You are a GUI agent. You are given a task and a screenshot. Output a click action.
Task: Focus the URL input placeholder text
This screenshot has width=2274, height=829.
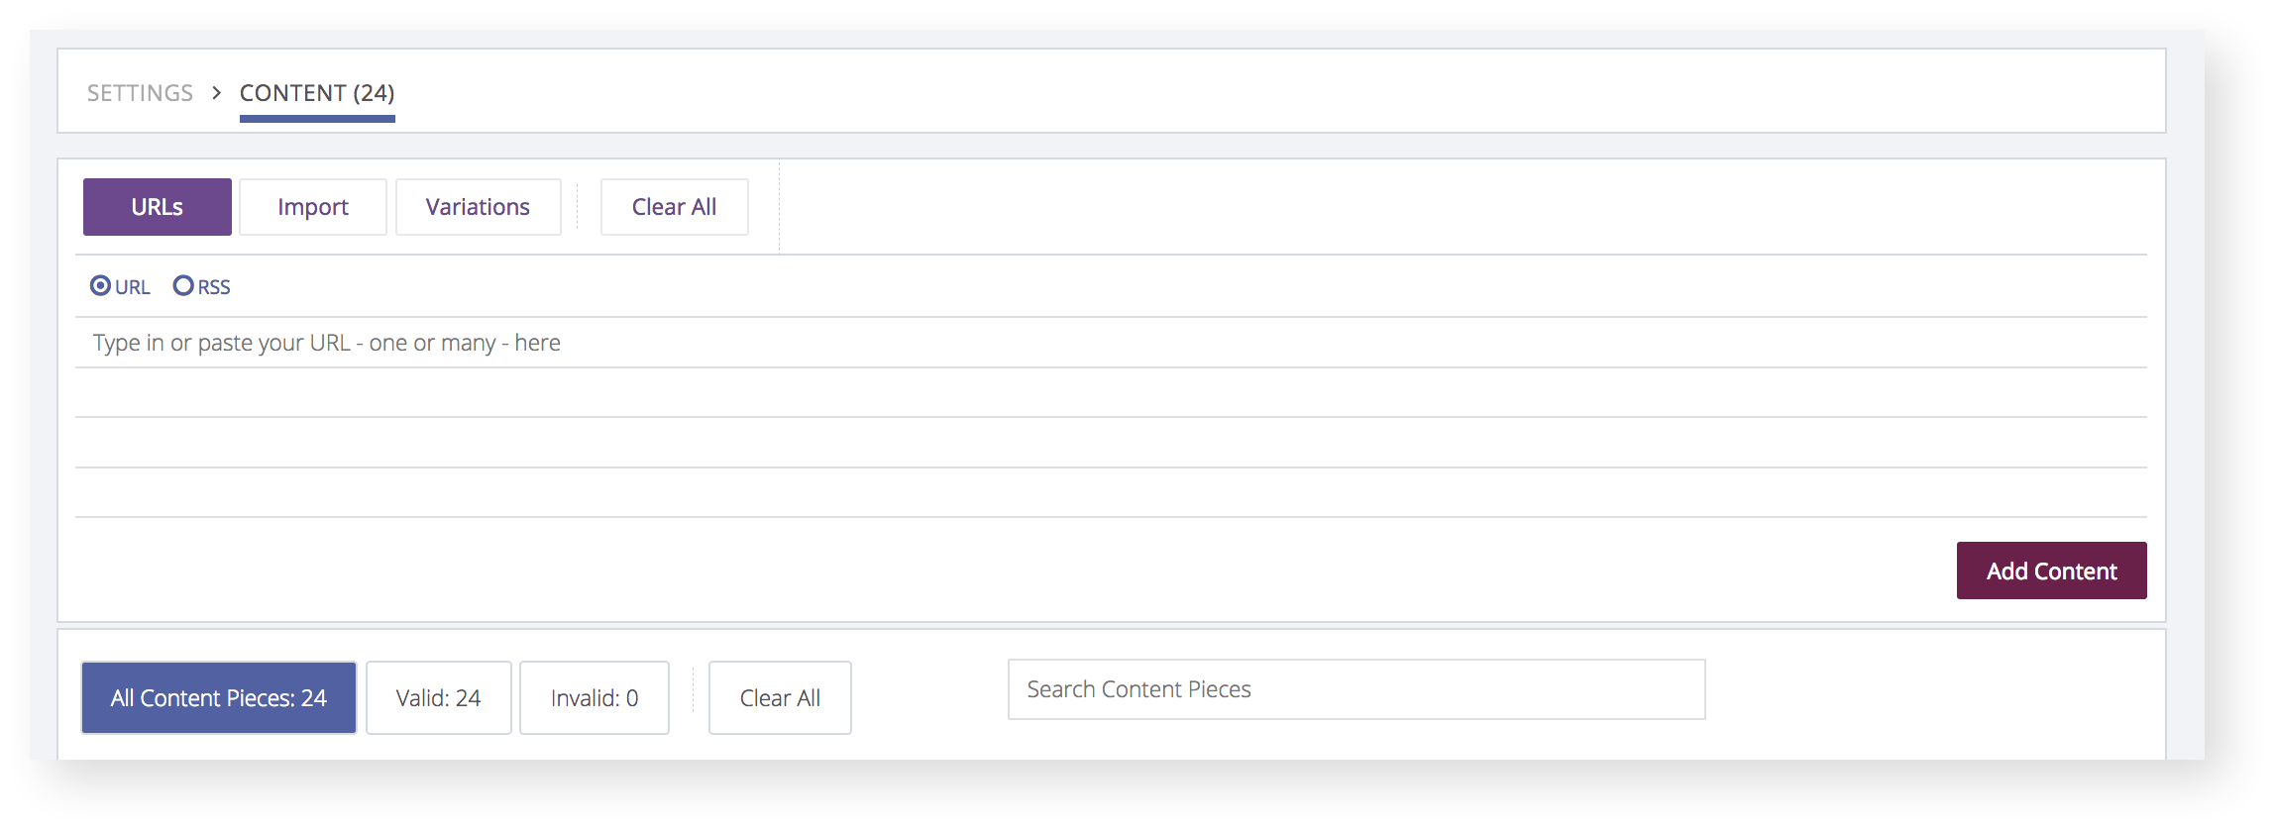(327, 342)
